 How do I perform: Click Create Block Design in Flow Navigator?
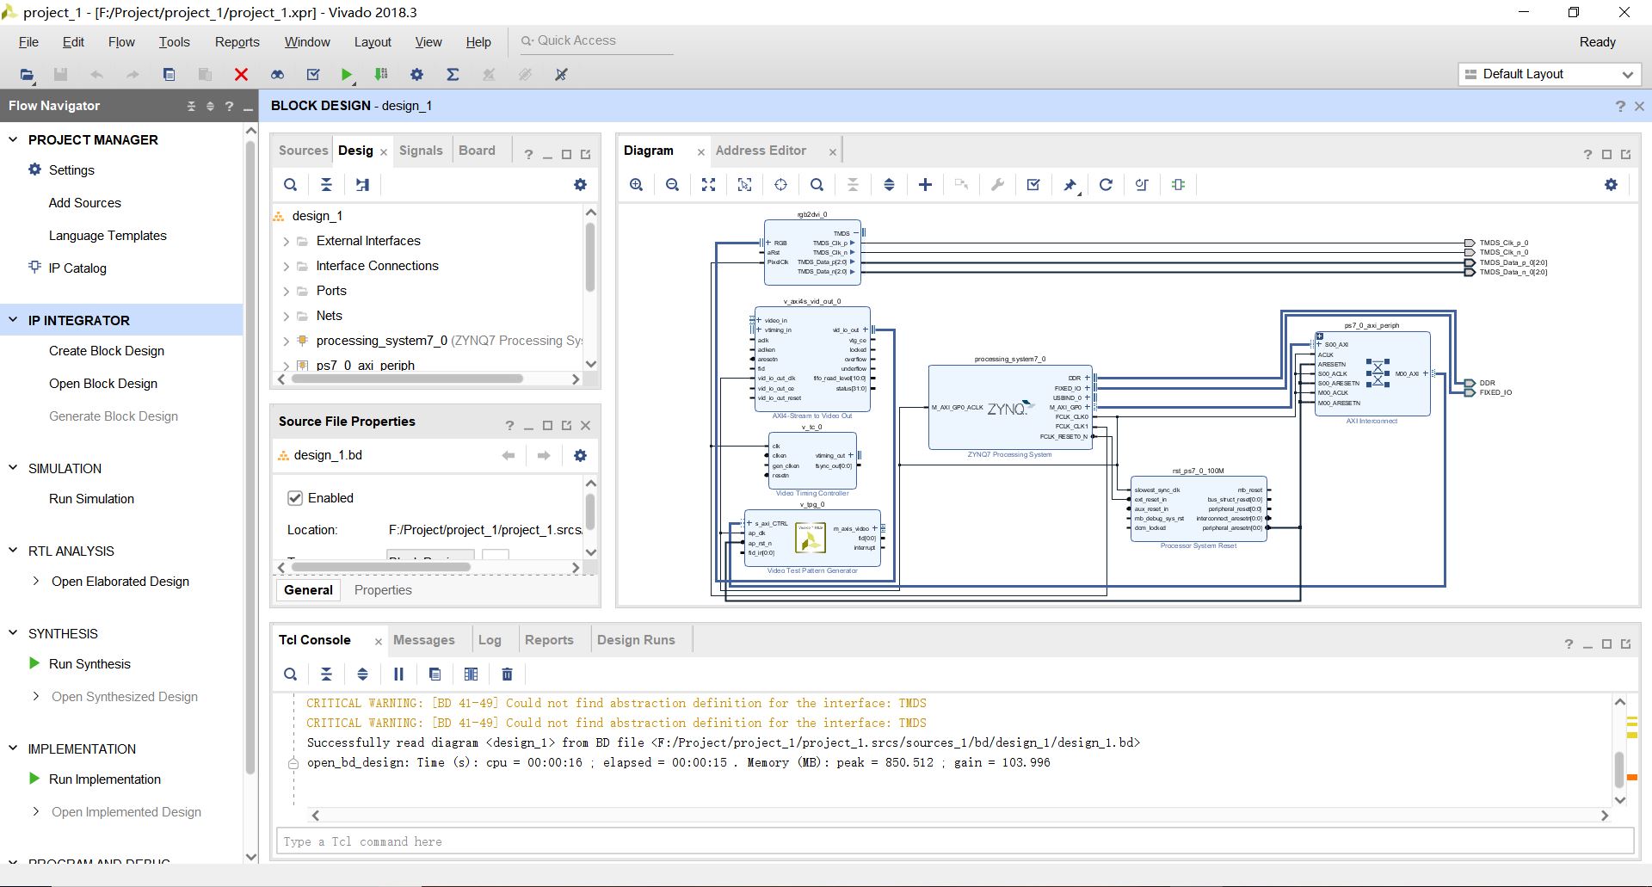(x=107, y=351)
